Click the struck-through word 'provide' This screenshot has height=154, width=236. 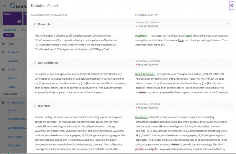tap(140, 149)
